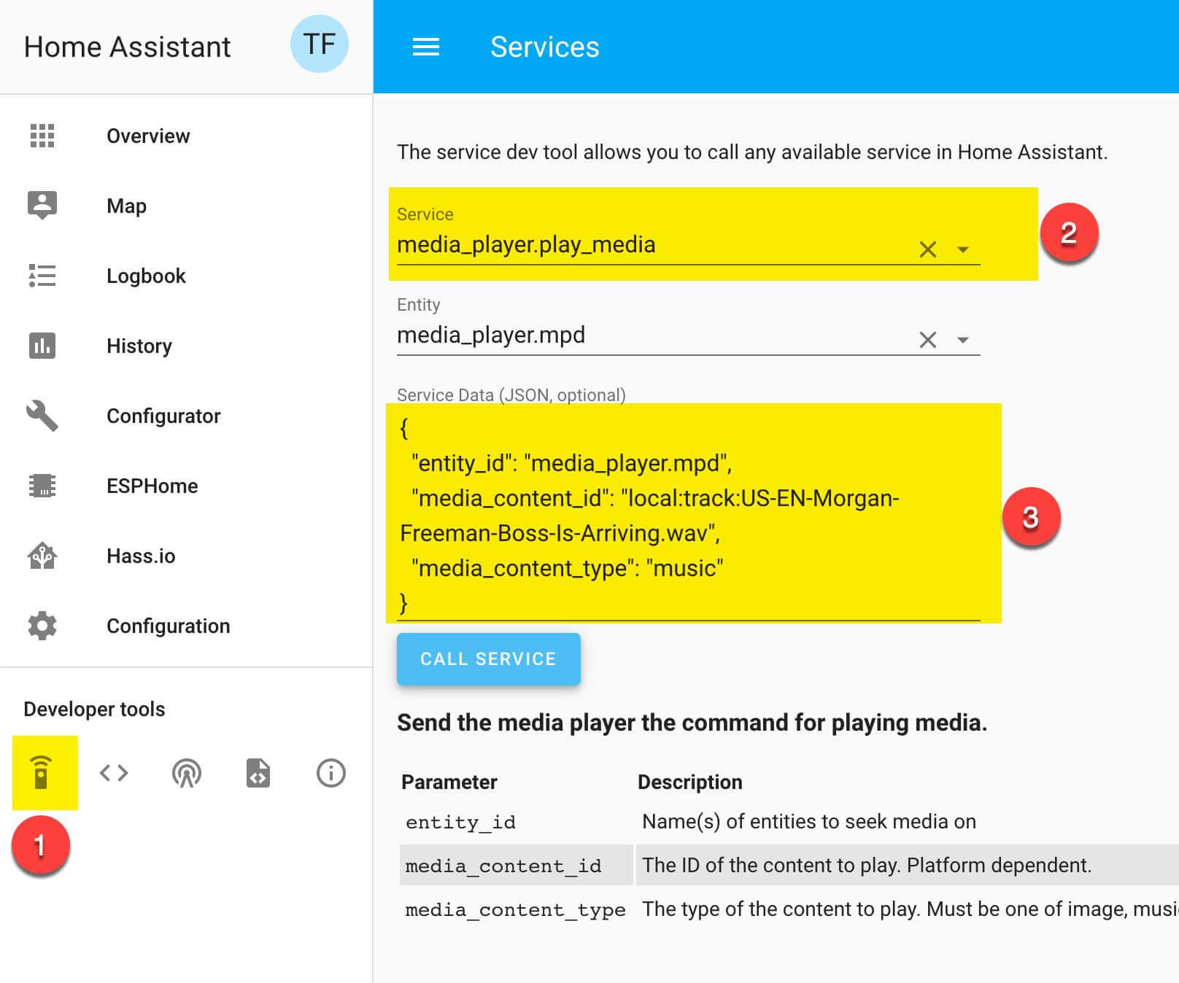Open the States developer tool file icon

point(258,772)
